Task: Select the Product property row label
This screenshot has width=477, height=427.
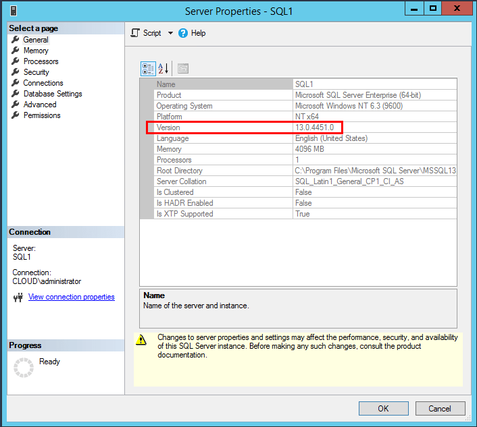Action: pos(169,95)
